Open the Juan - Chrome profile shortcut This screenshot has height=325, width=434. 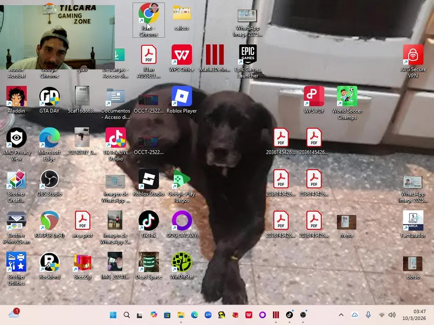pyautogui.click(x=149, y=20)
